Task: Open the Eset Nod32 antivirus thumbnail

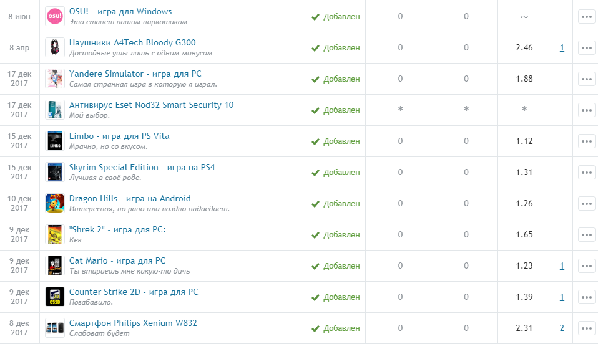Action: 54,110
